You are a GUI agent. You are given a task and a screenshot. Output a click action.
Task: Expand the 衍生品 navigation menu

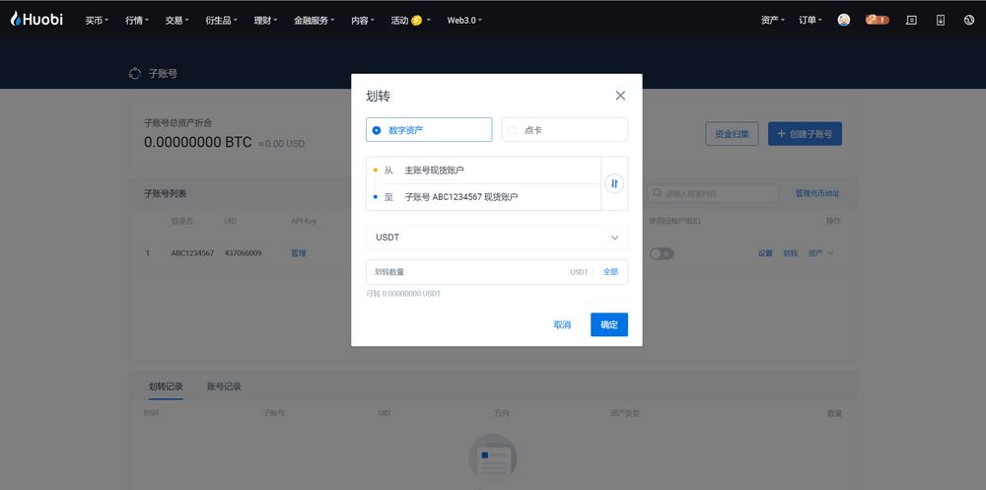click(x=223, y=20)
